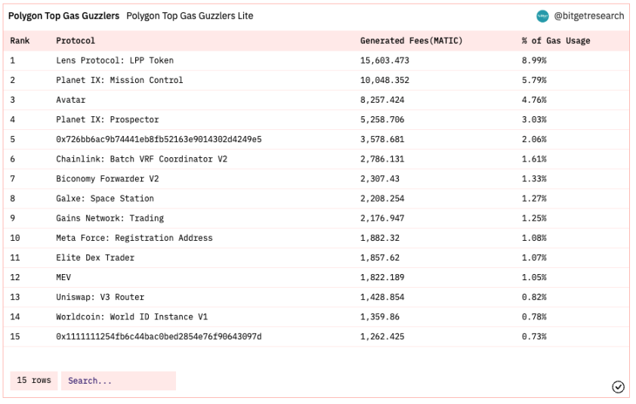
Task: Click the fee value 8,257.424
Action: pos(382,100)
